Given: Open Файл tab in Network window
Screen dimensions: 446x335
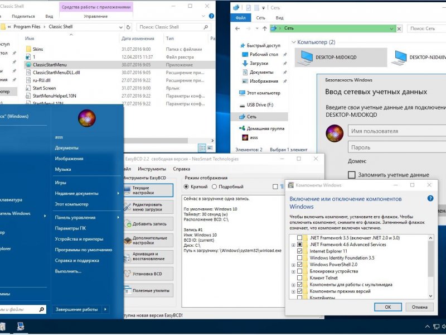Looking at the screenshot, I should pos(241,18).
